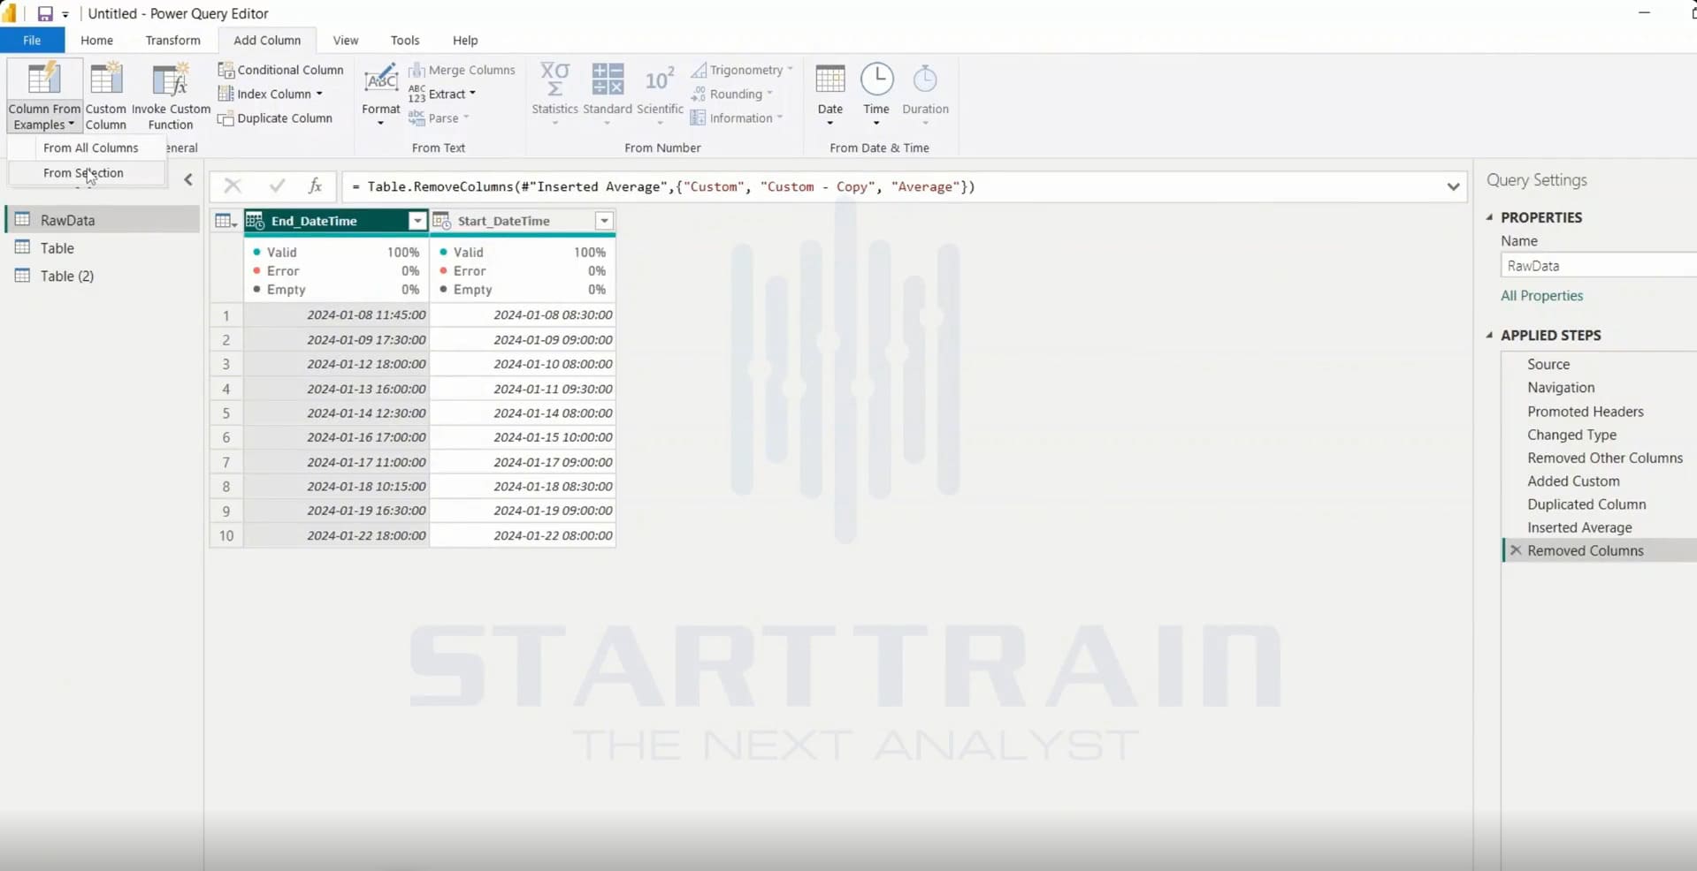Click the save icon in title bar
The width and height of the screenshot is (1697, 871).
(x=44, y=13)
